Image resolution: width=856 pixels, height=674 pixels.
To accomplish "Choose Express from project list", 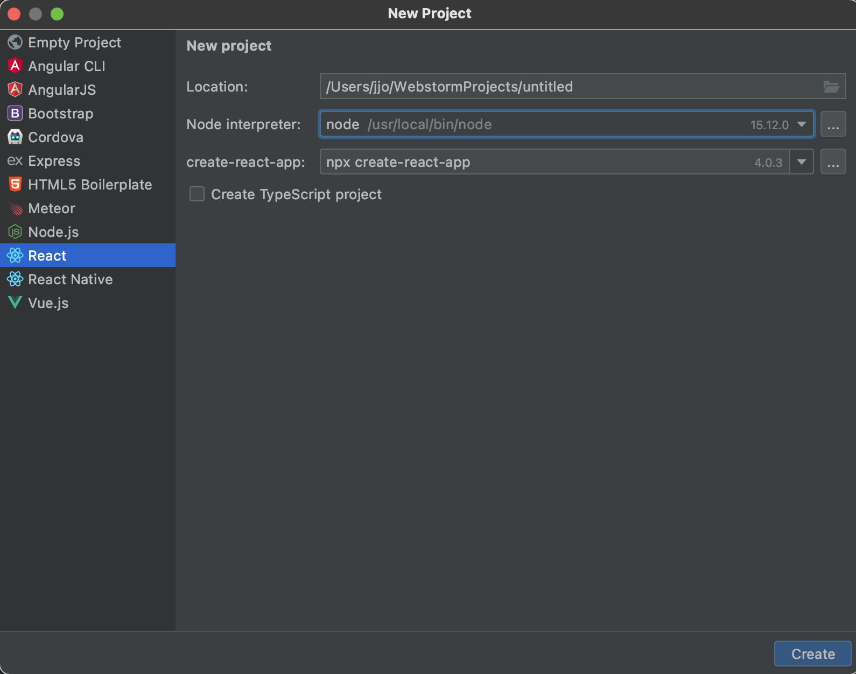I will 54,161.
